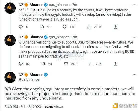
Task: Open CZ's avatar on the 7/ tweet
Action: (10, 40)
